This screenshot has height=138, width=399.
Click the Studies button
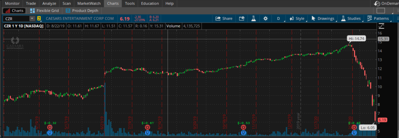coord(351,19)
